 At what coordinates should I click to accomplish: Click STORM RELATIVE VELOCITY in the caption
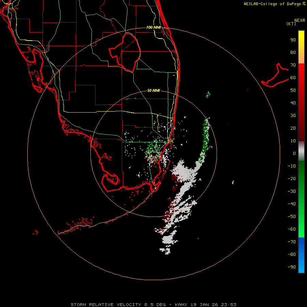point(106,305)
